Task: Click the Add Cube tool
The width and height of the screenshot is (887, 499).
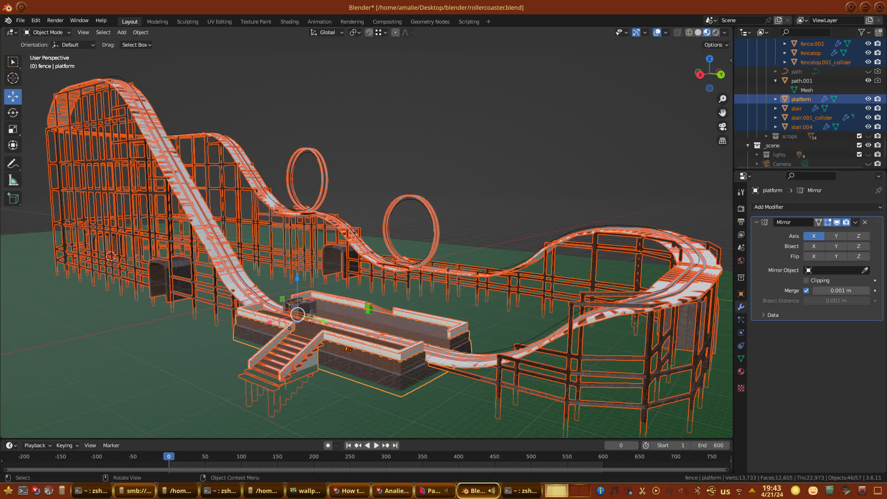Action: [13, 199]
